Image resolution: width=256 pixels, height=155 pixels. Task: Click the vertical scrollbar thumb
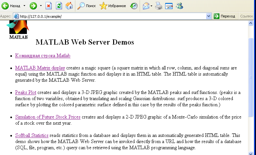251,77
